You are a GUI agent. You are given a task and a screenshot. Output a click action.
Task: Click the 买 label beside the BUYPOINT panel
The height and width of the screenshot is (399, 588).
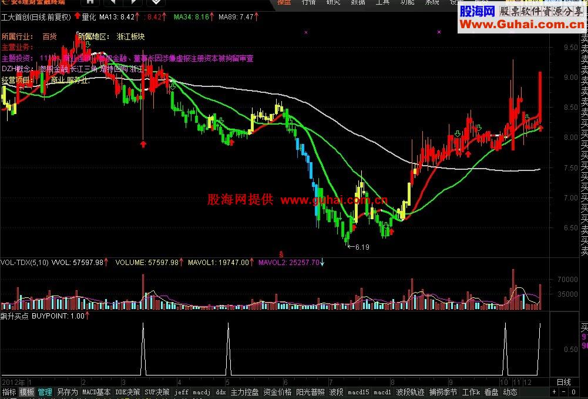584,327
